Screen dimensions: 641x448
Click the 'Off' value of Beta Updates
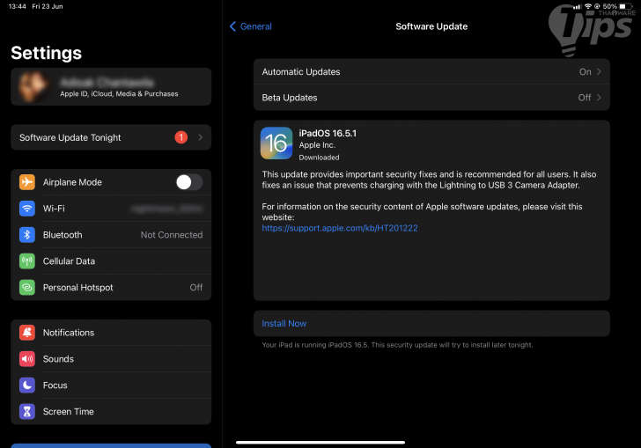click(x=585, y=98)
